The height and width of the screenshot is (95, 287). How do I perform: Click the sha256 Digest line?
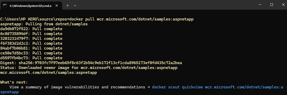(91, 63)
